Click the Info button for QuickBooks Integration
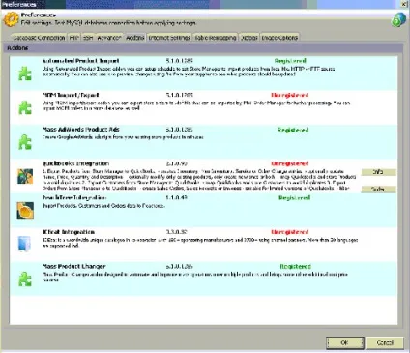 pos(378,172)
